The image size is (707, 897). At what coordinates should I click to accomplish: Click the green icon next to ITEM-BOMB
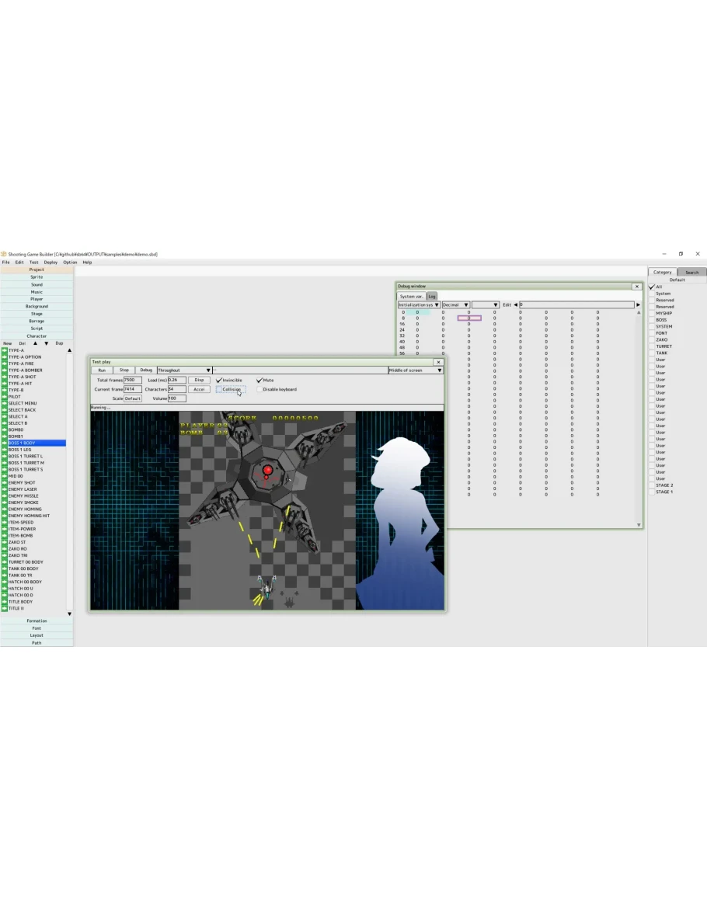pos(4,536)
